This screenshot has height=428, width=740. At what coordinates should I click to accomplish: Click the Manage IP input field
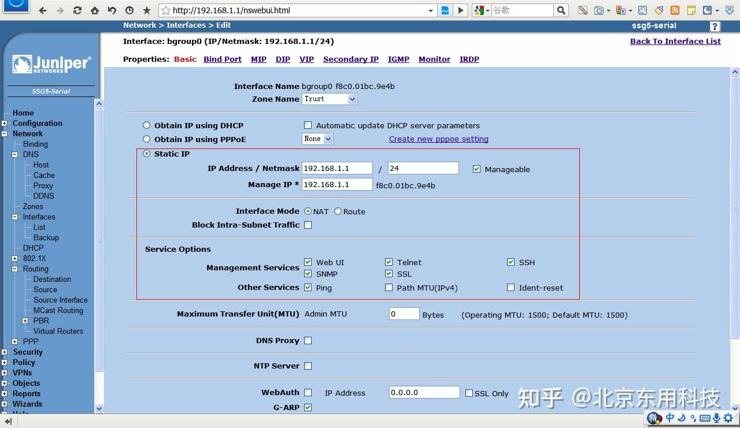(337, 184)
